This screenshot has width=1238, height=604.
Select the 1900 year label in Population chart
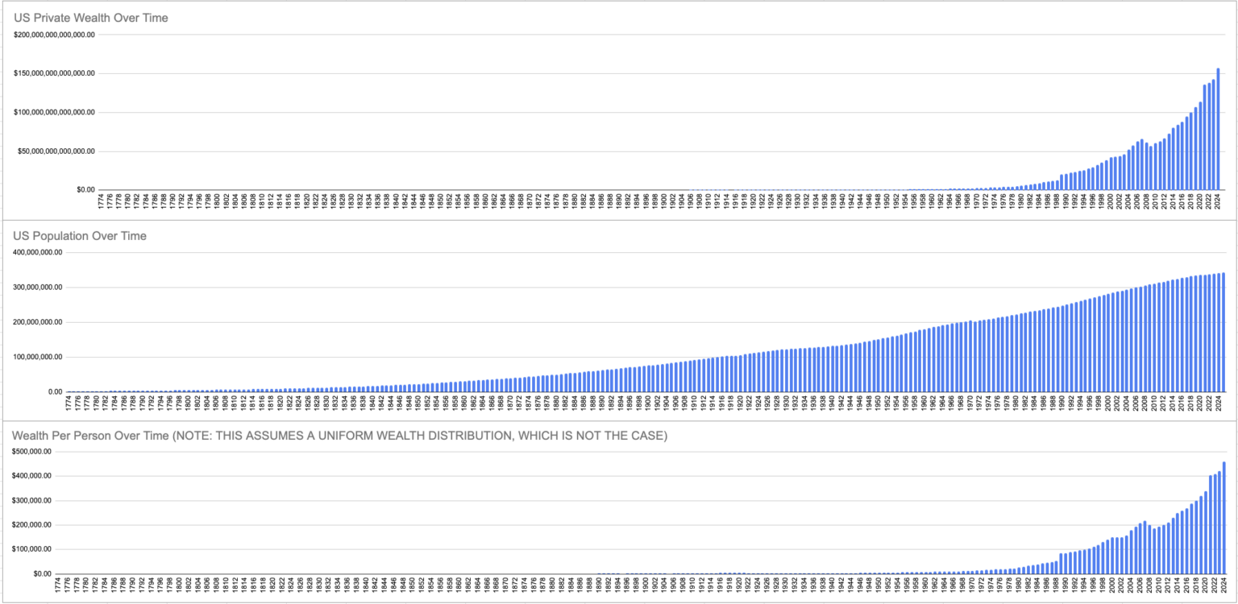click(x=650, y=403)
